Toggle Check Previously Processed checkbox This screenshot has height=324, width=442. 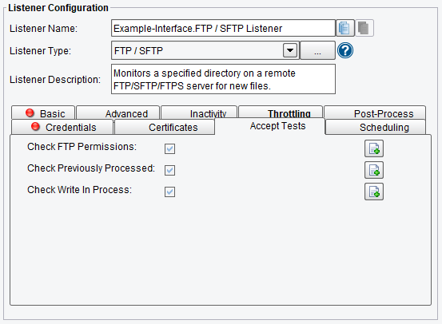169,170
